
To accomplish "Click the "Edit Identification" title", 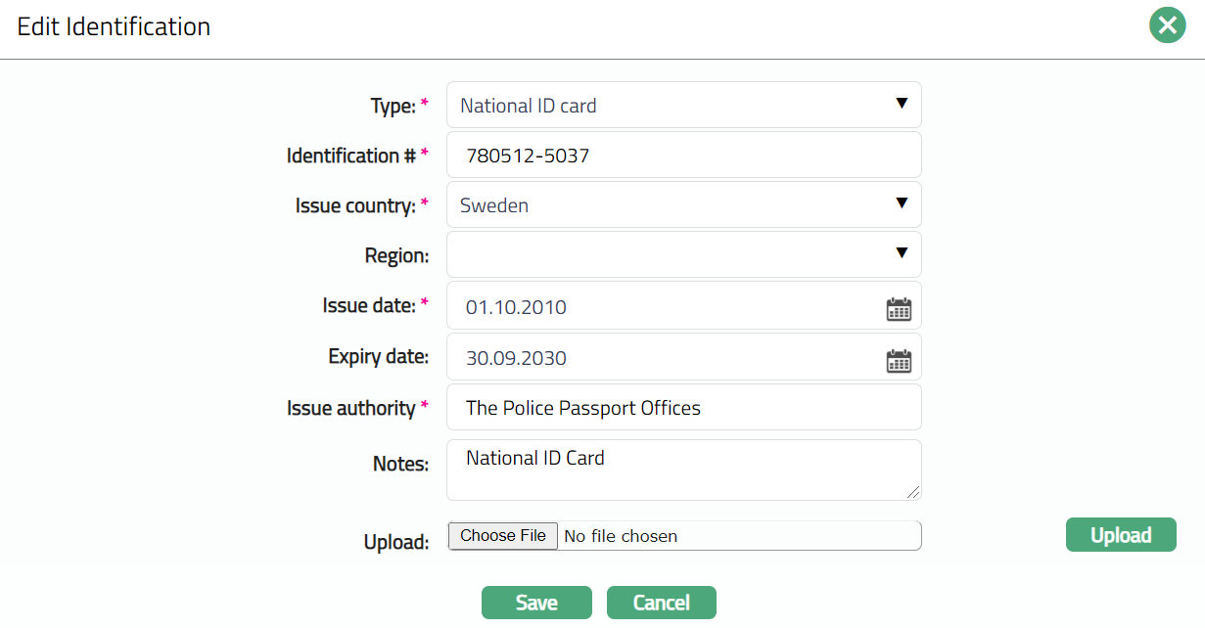I will point(114,26).
